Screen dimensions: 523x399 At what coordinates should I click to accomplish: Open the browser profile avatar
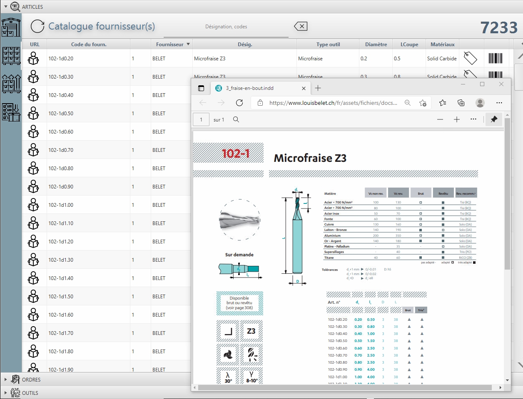coord(480,103)
